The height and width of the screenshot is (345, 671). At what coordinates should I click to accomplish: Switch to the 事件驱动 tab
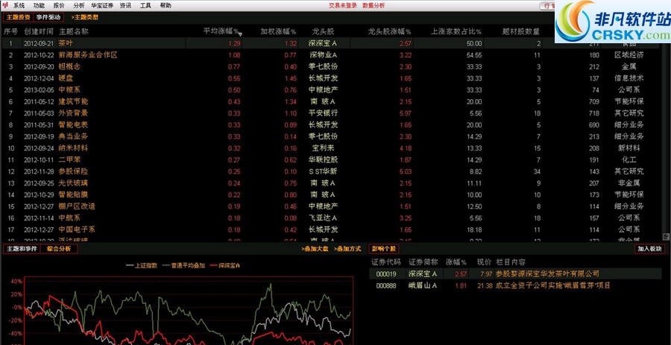pos(49,16)
